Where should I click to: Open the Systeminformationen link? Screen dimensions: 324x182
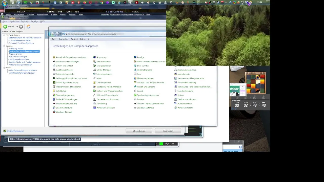[15, 131]
